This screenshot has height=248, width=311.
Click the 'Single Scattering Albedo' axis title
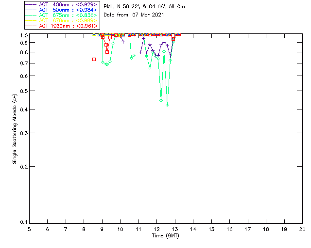15,129
